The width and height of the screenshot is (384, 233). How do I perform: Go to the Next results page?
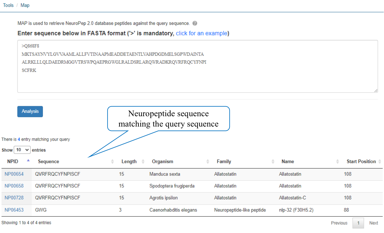coord(374,223)
